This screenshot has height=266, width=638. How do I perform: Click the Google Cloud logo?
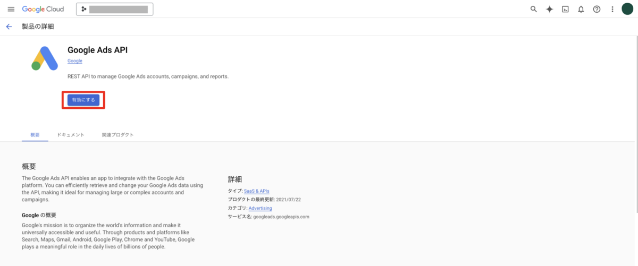[x=43, y=9]
